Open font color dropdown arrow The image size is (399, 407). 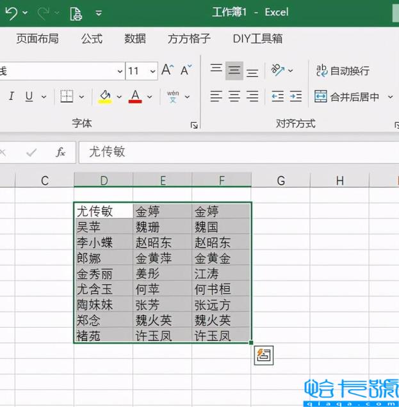pyautogui.click(x=149, y=97)
